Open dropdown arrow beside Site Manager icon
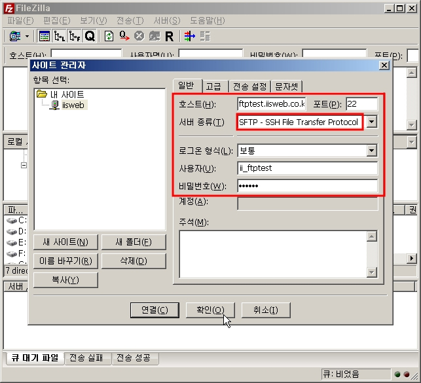The height and width of the screenshot is (383, 421). click(27, 36)
